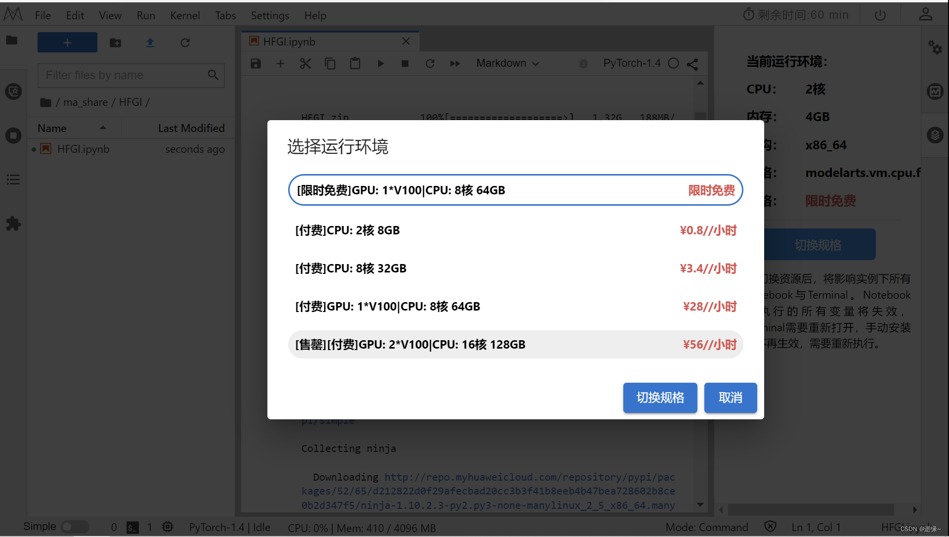Click the restart kernel icon in notebook toolbar
Screen dimensions: 949x537
430,63
